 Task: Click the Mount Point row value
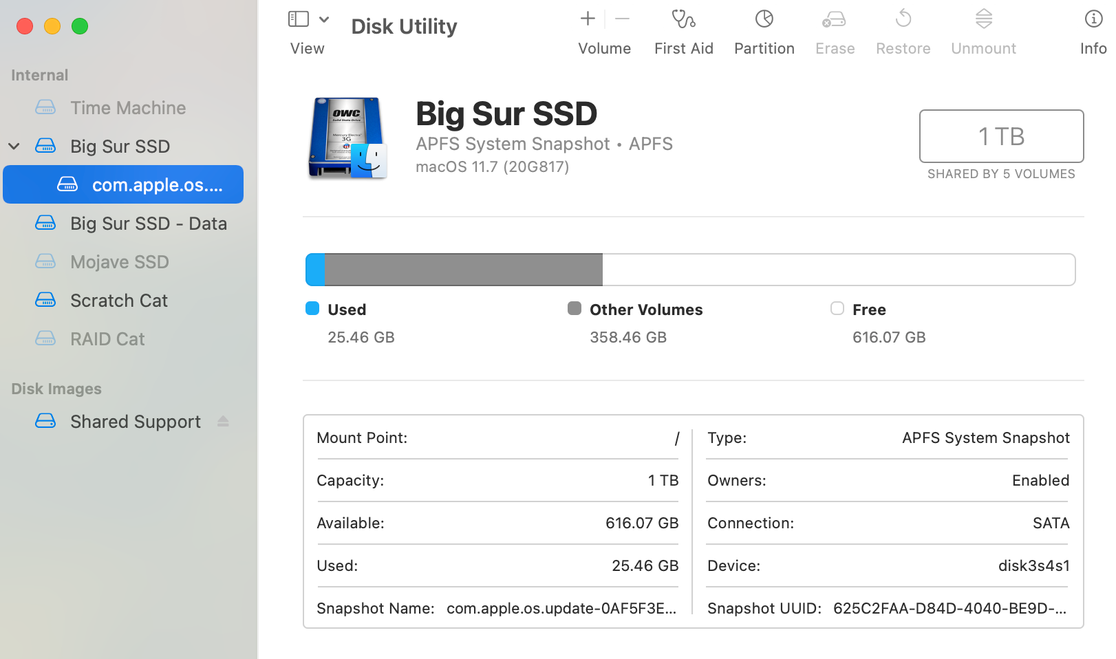(677, 438)
